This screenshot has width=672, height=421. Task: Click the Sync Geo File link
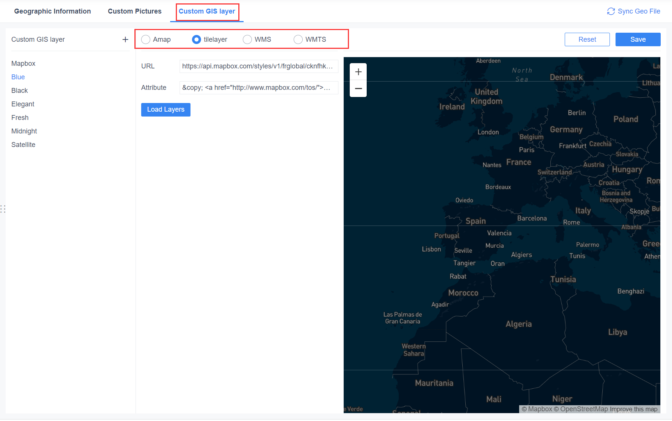click(639, 11)
